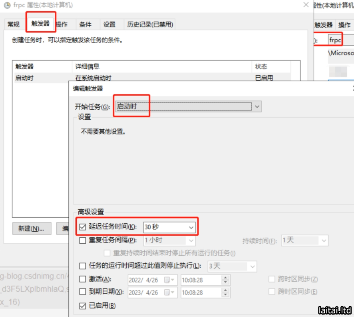Expand the 开始任务 dropdown showing 启动时

(257, 106)
